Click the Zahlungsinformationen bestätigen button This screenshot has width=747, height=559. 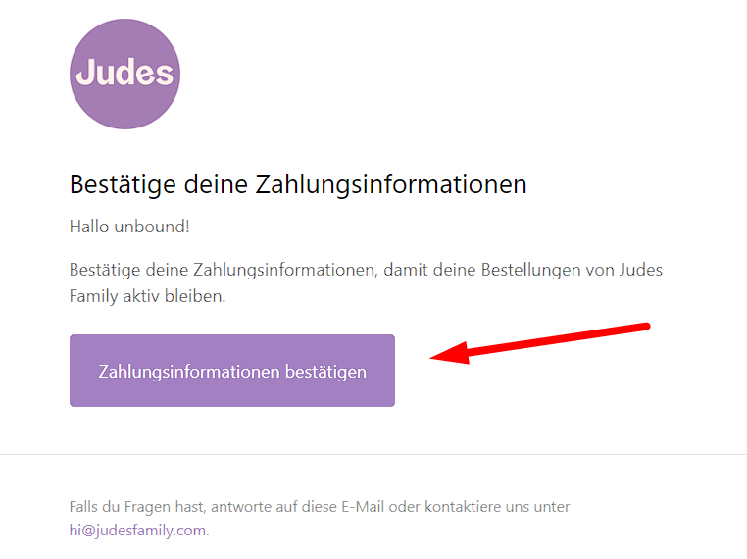pos(232,371)
